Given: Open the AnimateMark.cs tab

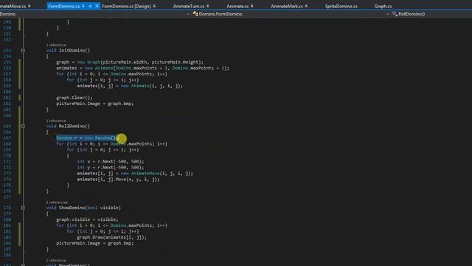Looking at the screenshot, I should tap(287, 6).
